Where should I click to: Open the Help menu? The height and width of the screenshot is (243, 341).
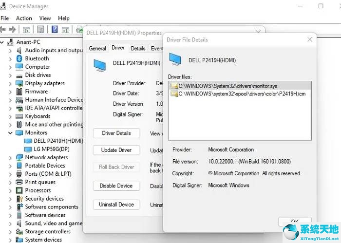click(64, 18)
